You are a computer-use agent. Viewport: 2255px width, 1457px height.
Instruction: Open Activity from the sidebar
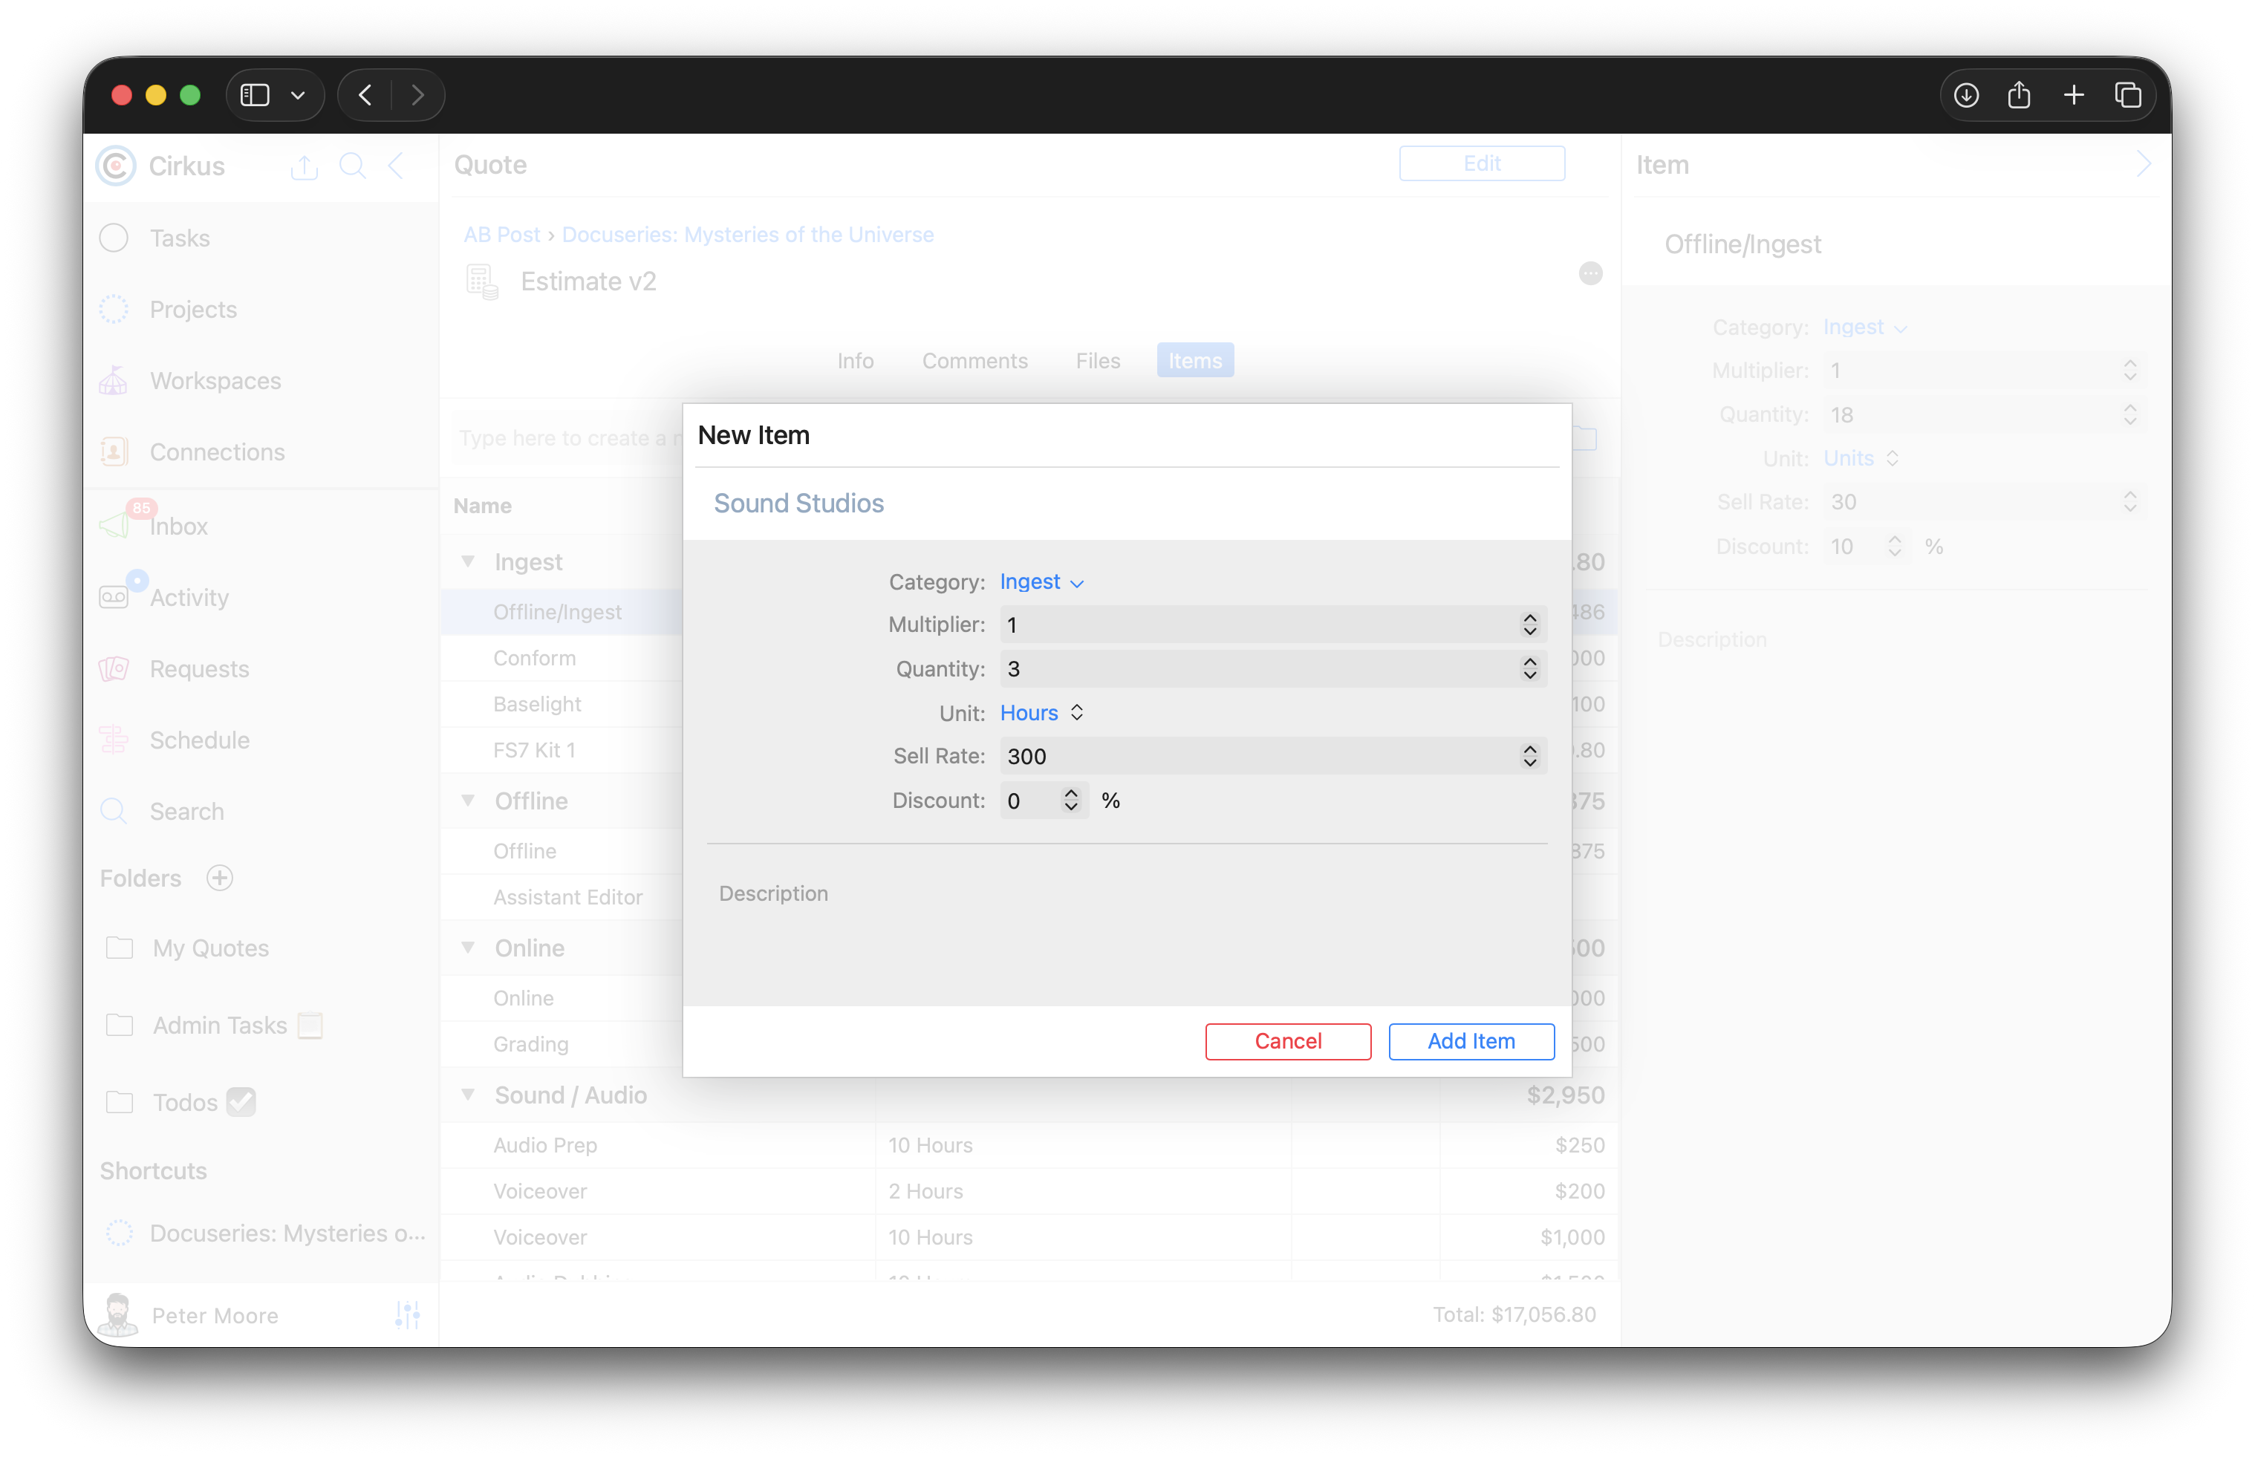tap(189, 597)
